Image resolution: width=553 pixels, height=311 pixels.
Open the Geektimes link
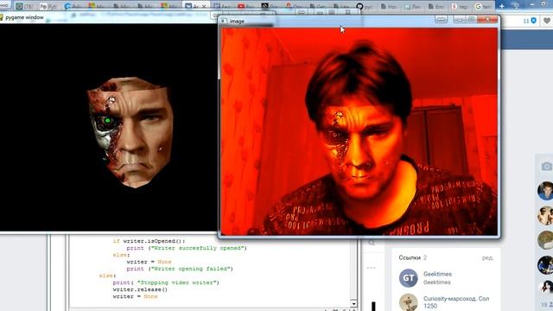tap(437, 274)
